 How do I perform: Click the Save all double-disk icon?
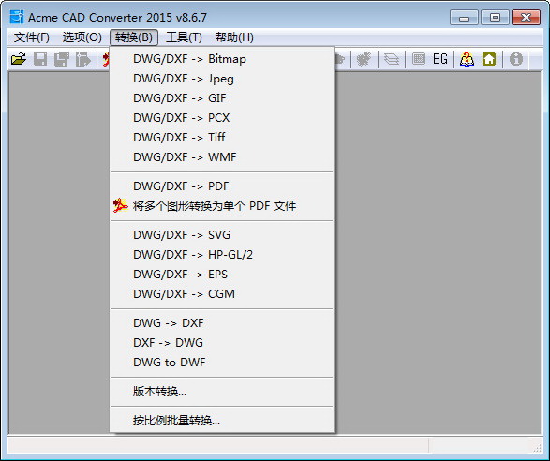click(x=62, y=59)
